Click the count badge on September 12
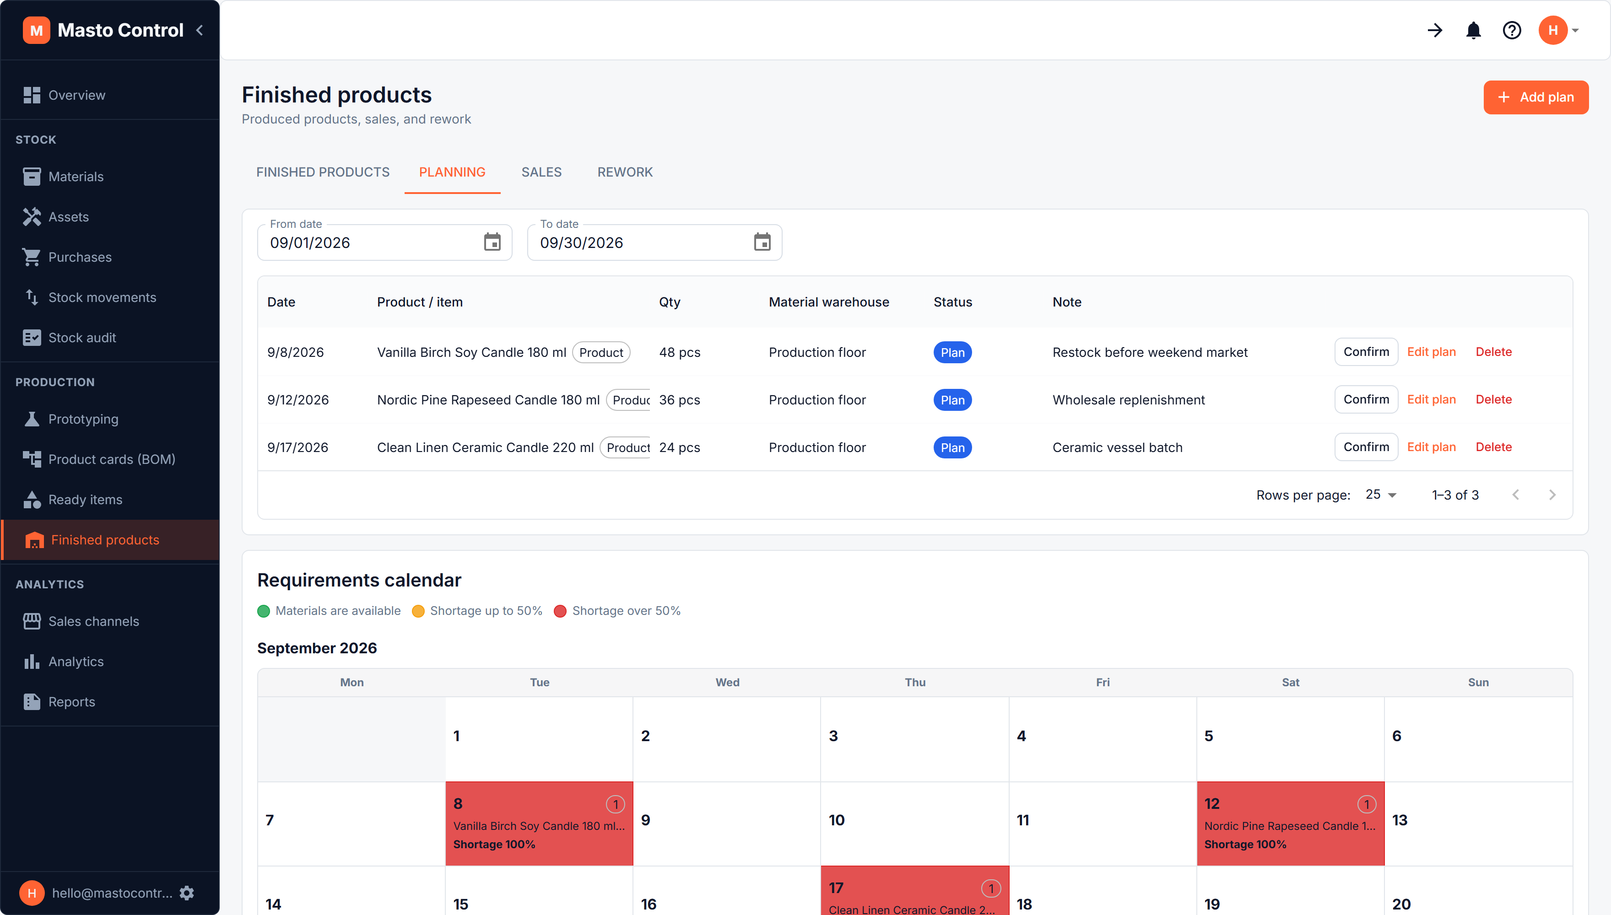This screenshot has width=1611, height=915. tap(1367, 804)
